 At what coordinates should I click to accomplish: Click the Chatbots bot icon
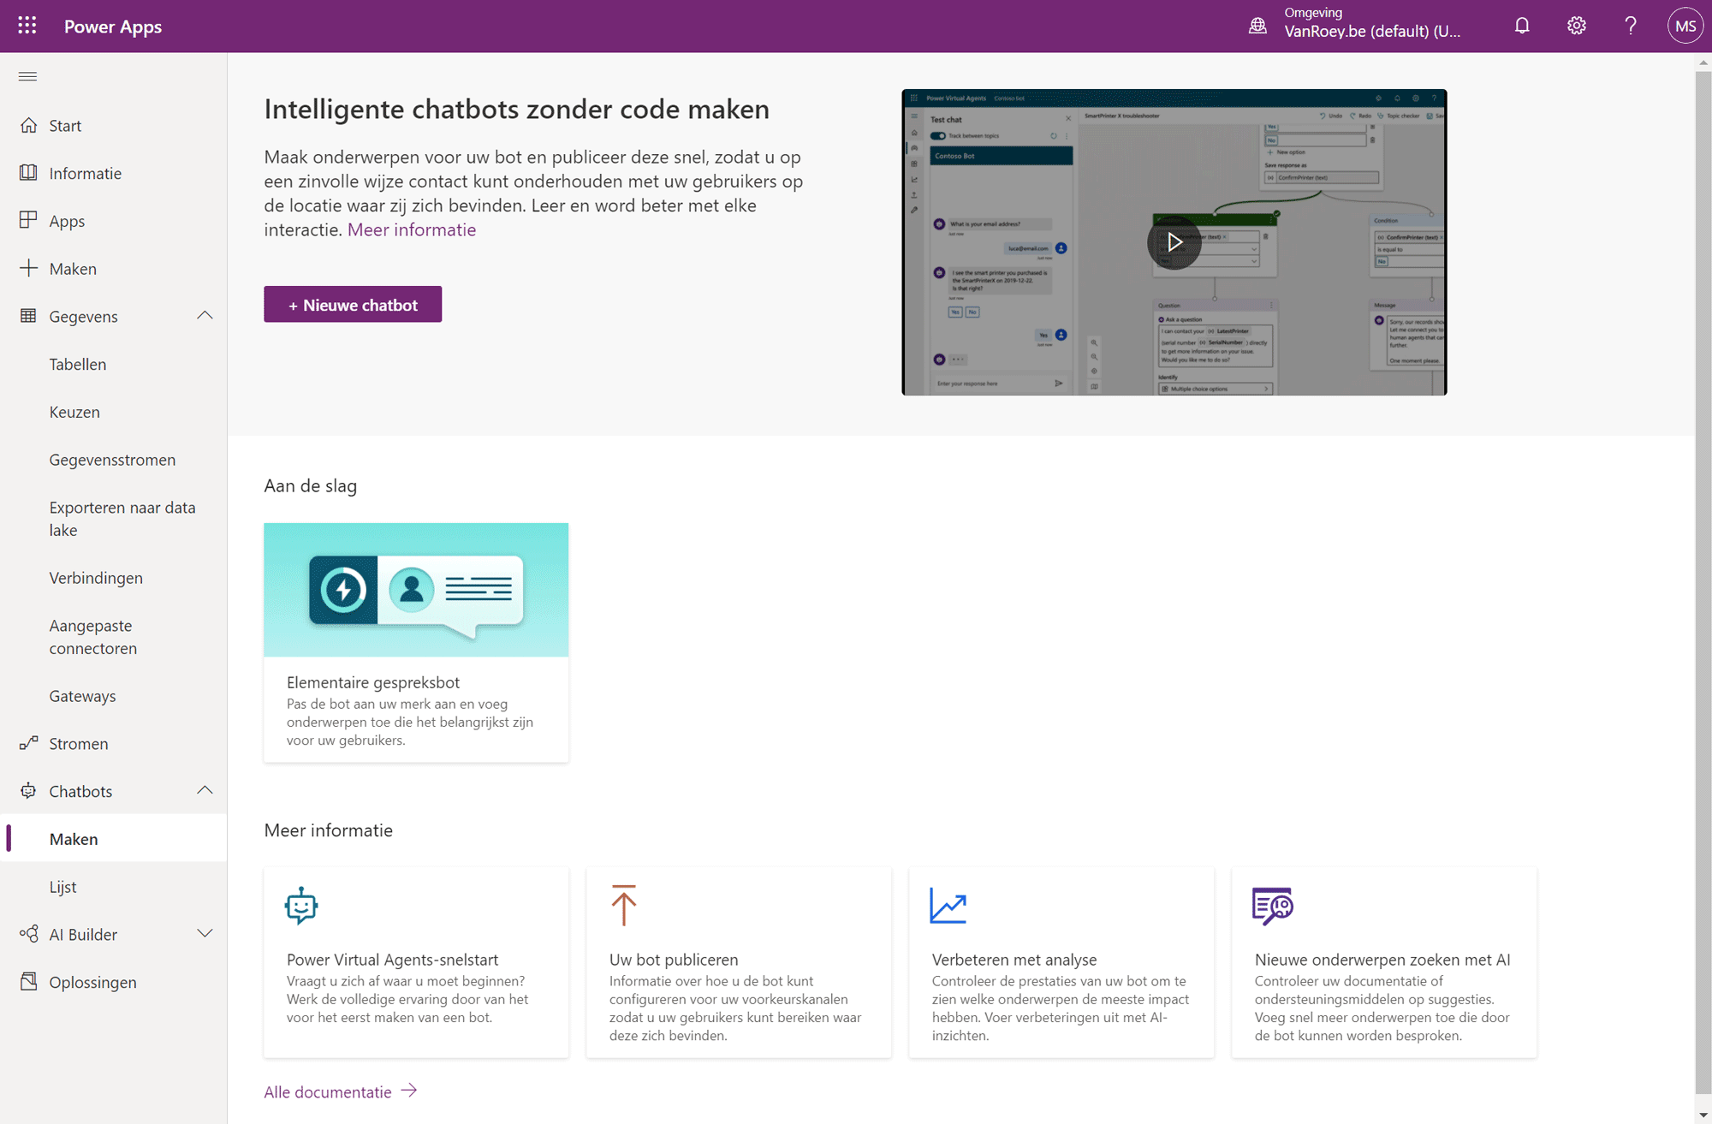click(28, 790)
